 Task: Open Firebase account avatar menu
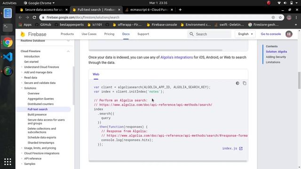(x=289, y=34)
